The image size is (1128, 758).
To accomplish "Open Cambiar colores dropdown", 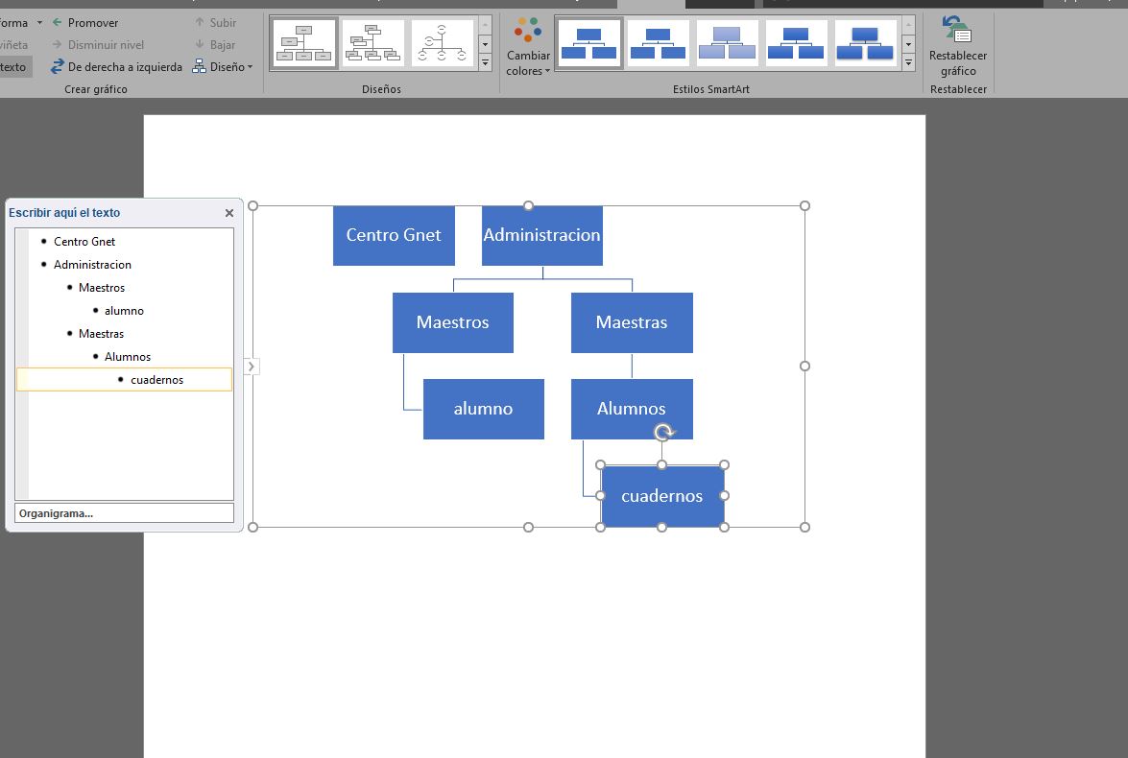I will [528, 46].
